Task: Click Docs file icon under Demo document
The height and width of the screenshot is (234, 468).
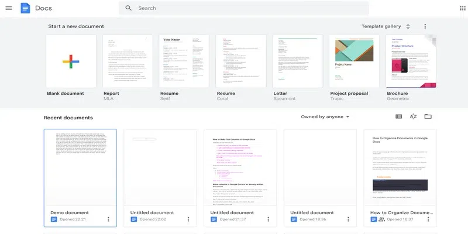Action: coord(54,219)
